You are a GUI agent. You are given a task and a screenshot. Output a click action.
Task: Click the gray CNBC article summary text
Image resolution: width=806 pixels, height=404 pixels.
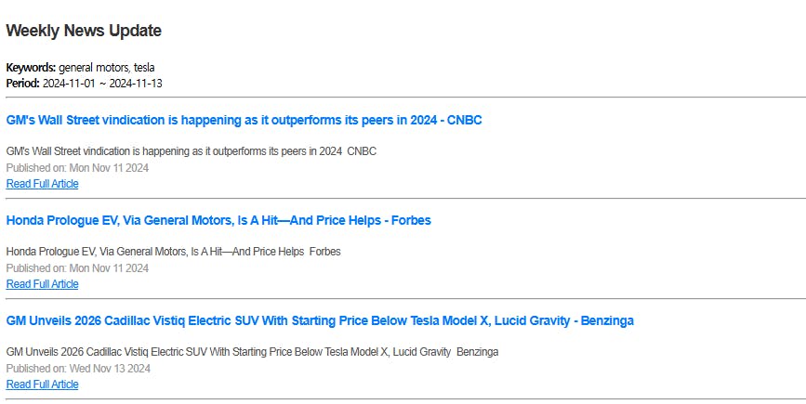(191, 151)
